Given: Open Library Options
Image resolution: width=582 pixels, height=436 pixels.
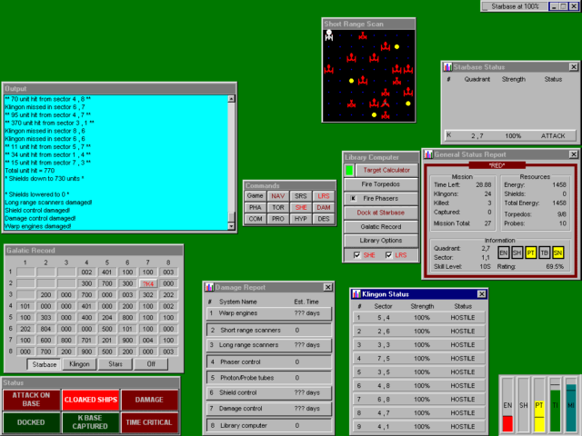Looking at the screenshot, I should 381,241.
